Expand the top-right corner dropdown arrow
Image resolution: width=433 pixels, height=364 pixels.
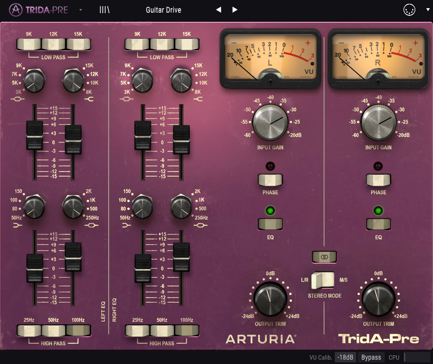click(x=428, y=10)
